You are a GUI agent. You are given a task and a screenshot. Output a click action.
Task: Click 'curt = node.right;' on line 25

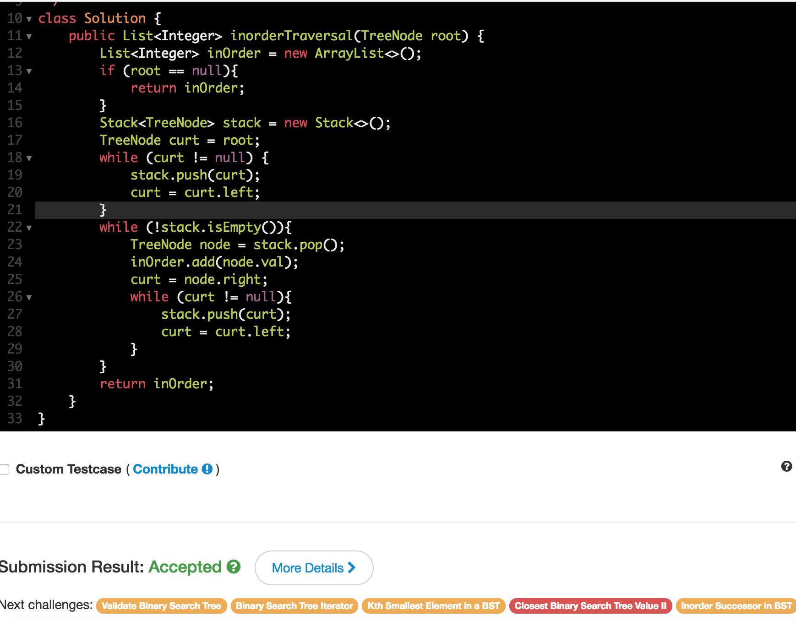tap(199, 279)
